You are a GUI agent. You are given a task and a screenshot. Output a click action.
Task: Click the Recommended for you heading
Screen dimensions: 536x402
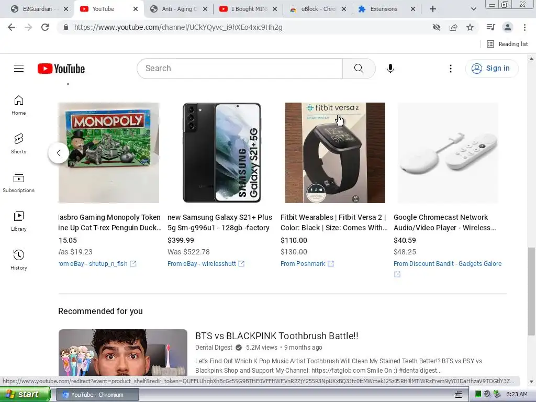tap(100, 311)
